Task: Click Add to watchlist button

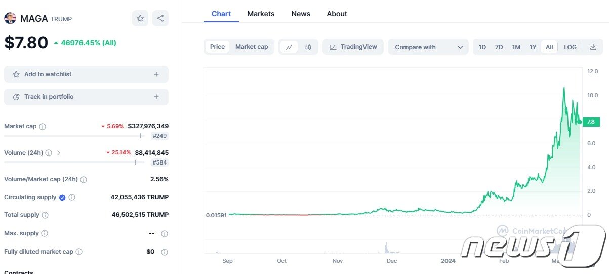Action: 86,74
